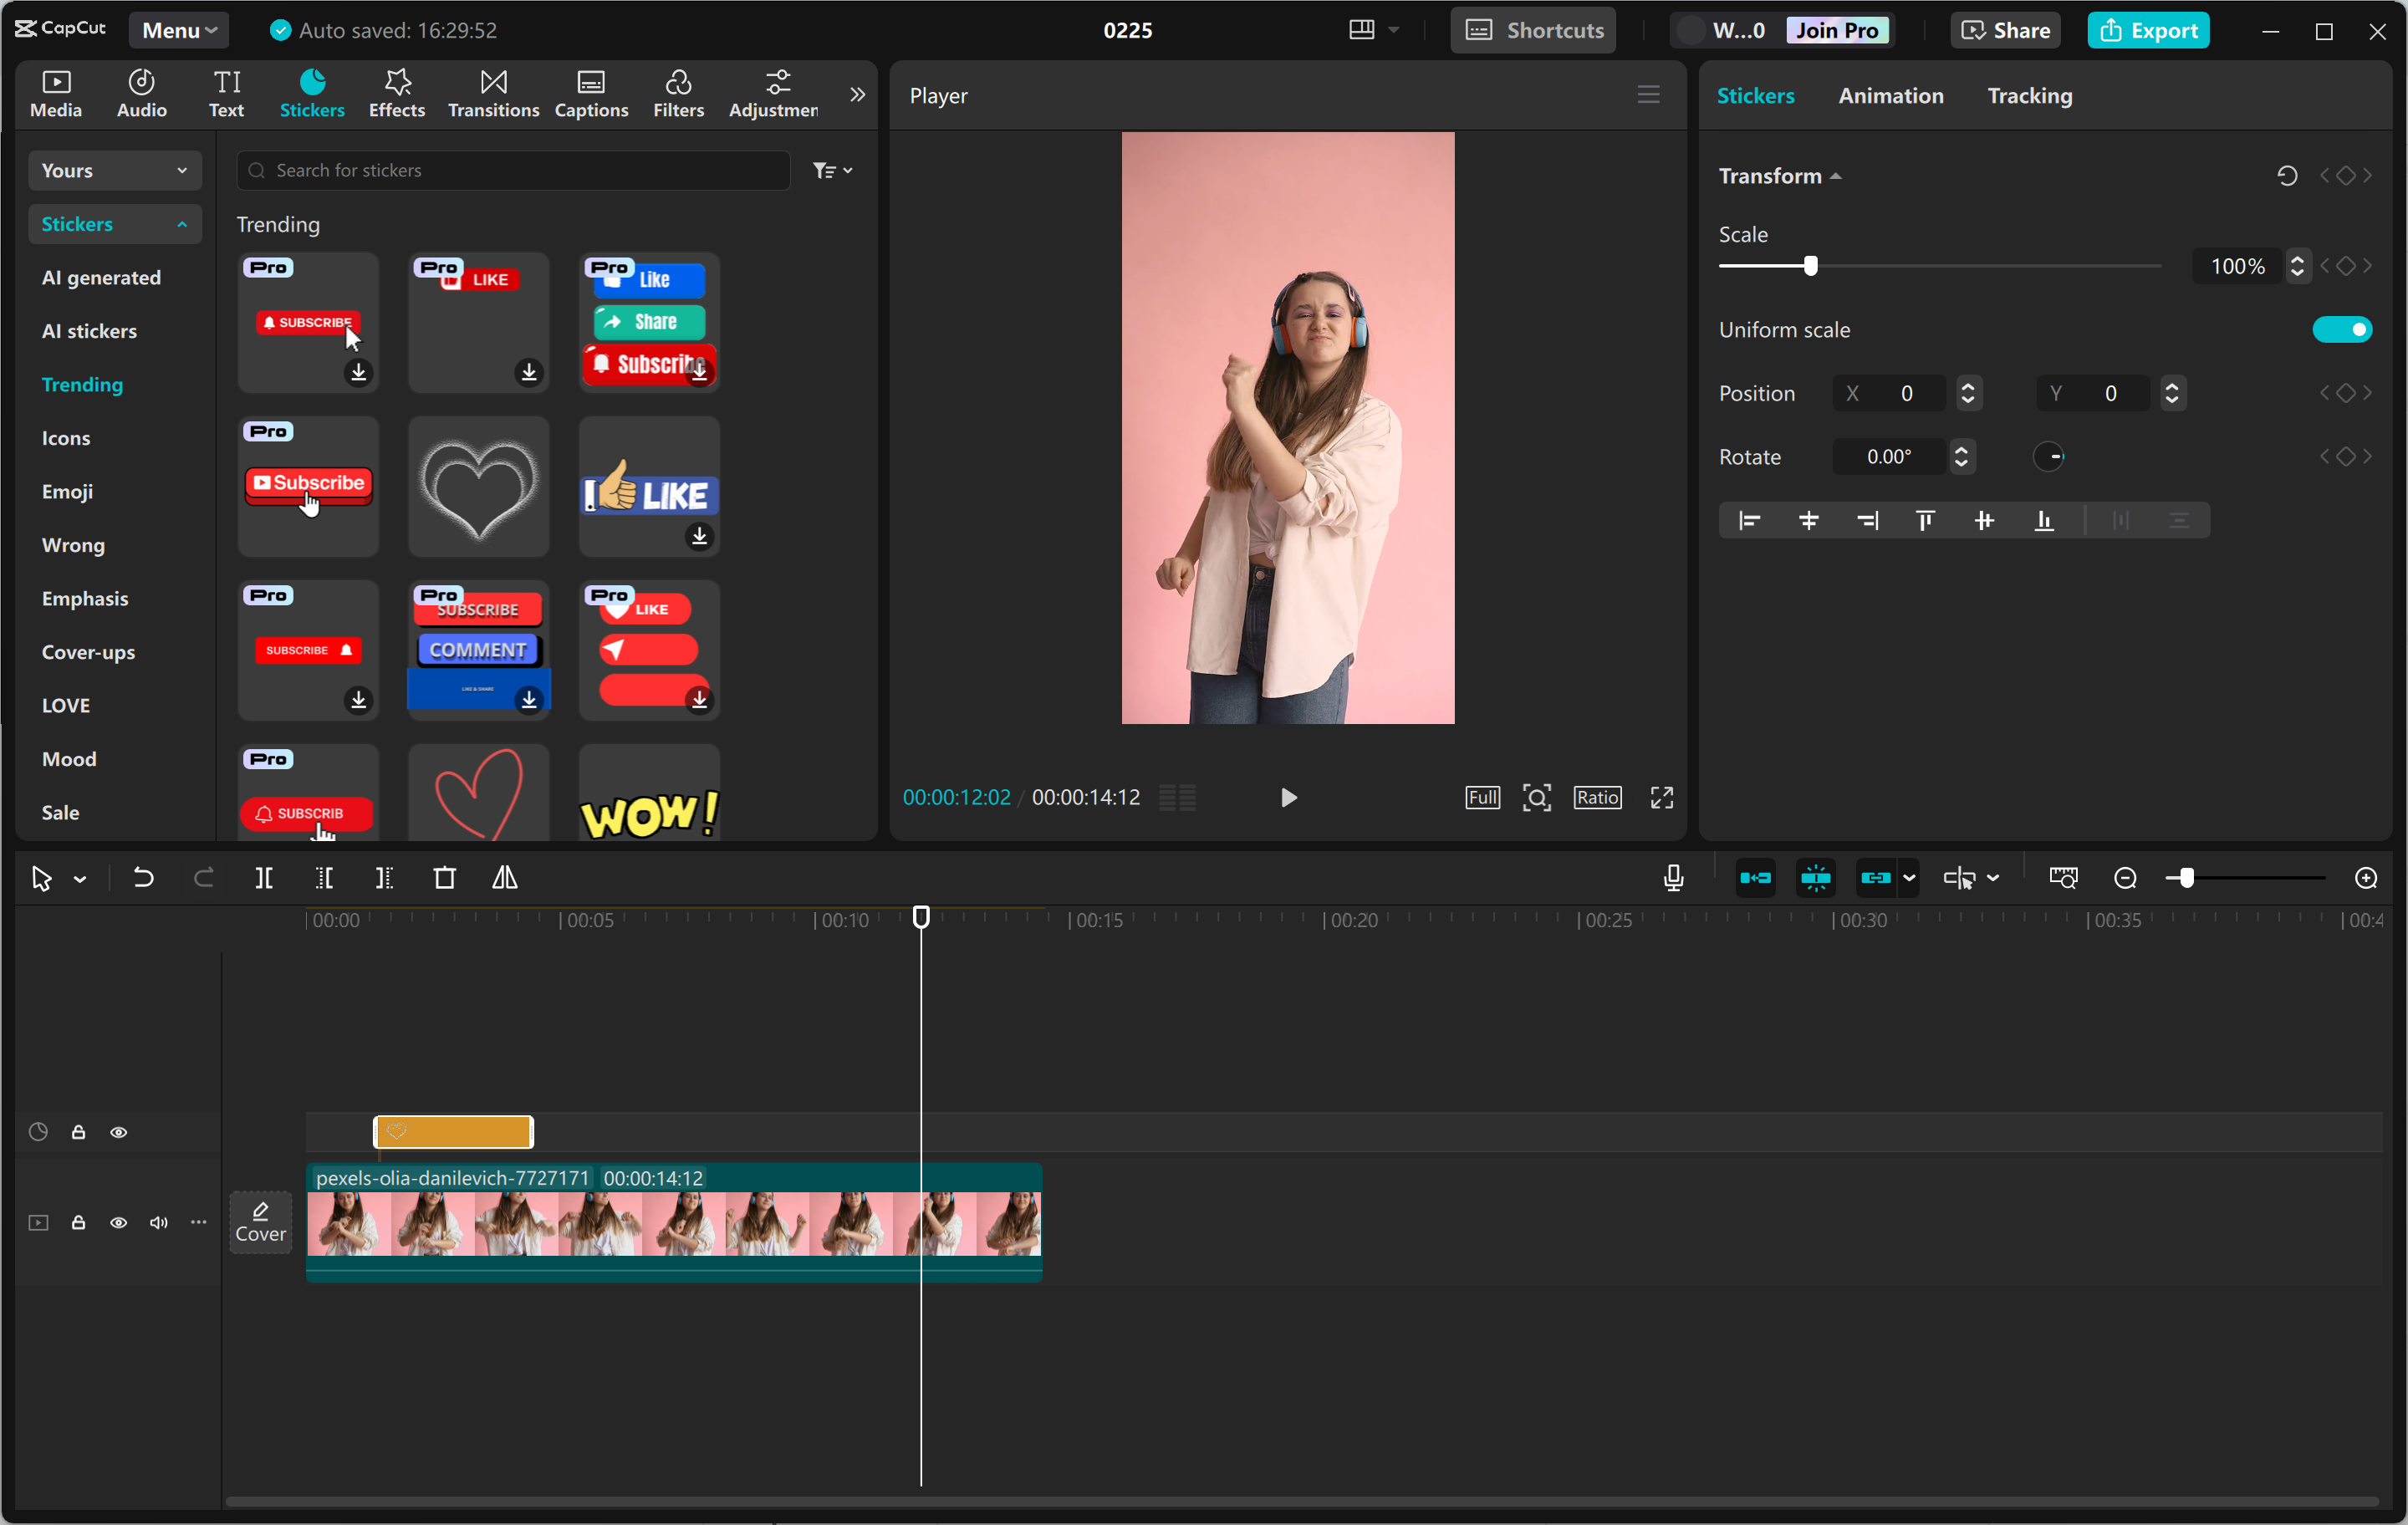Open the sticker filter dropdown beside search

(832, 170)
